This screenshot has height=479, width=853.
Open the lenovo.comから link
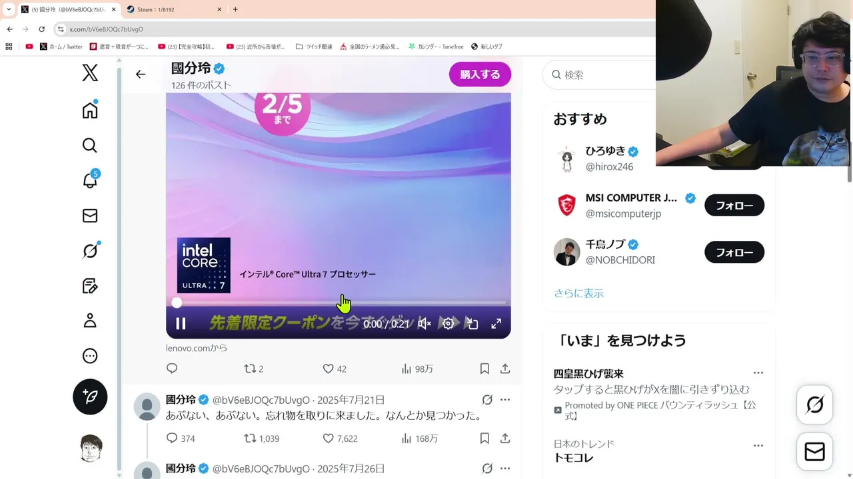[197, 348]
